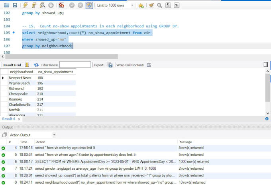This screenshot has width=271, height=188.
Task: Execute the query with the lightning bolt icon
Action: click(26, 5)
